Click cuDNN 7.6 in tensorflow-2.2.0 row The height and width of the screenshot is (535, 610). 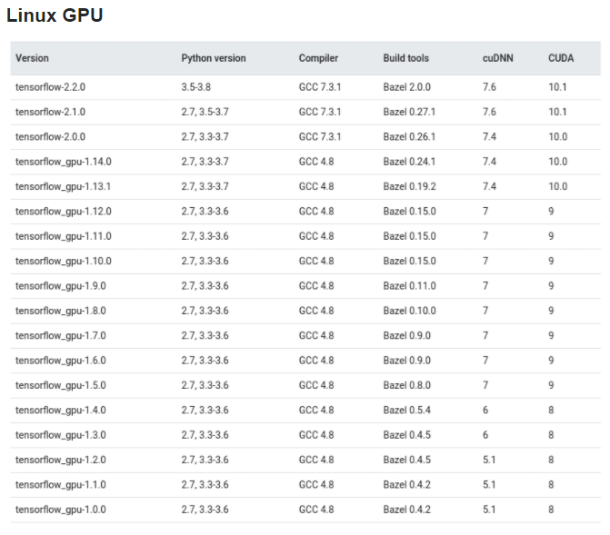click(489, 87)
